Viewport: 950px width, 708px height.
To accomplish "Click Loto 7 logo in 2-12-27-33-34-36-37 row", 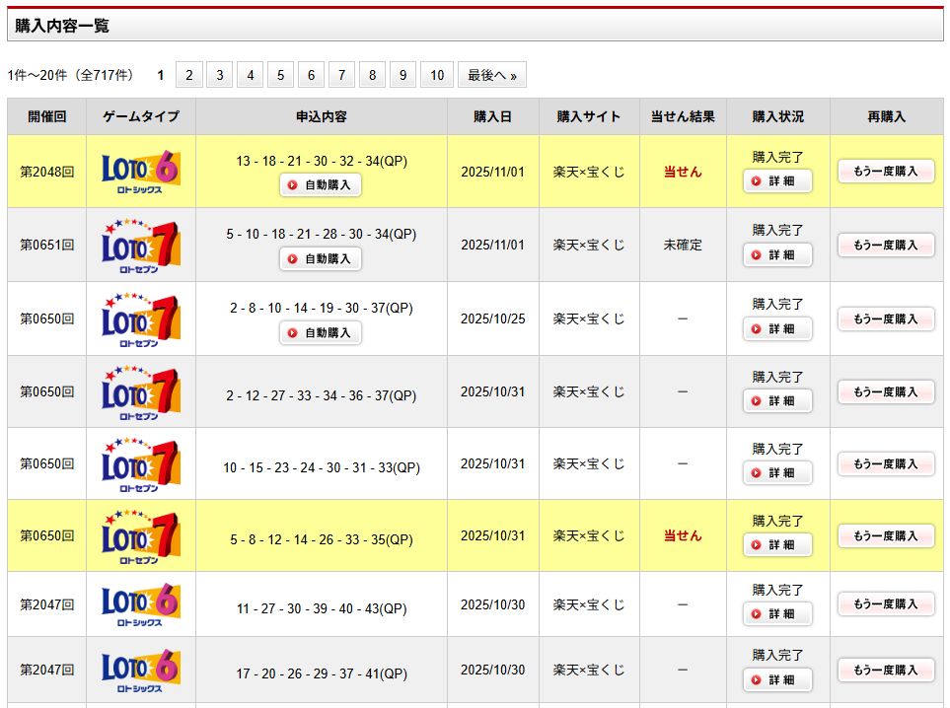I will pos(141,391).
